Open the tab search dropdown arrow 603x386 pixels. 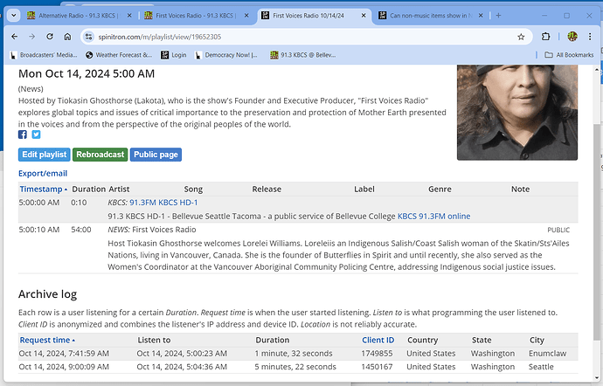coord(14,16)
